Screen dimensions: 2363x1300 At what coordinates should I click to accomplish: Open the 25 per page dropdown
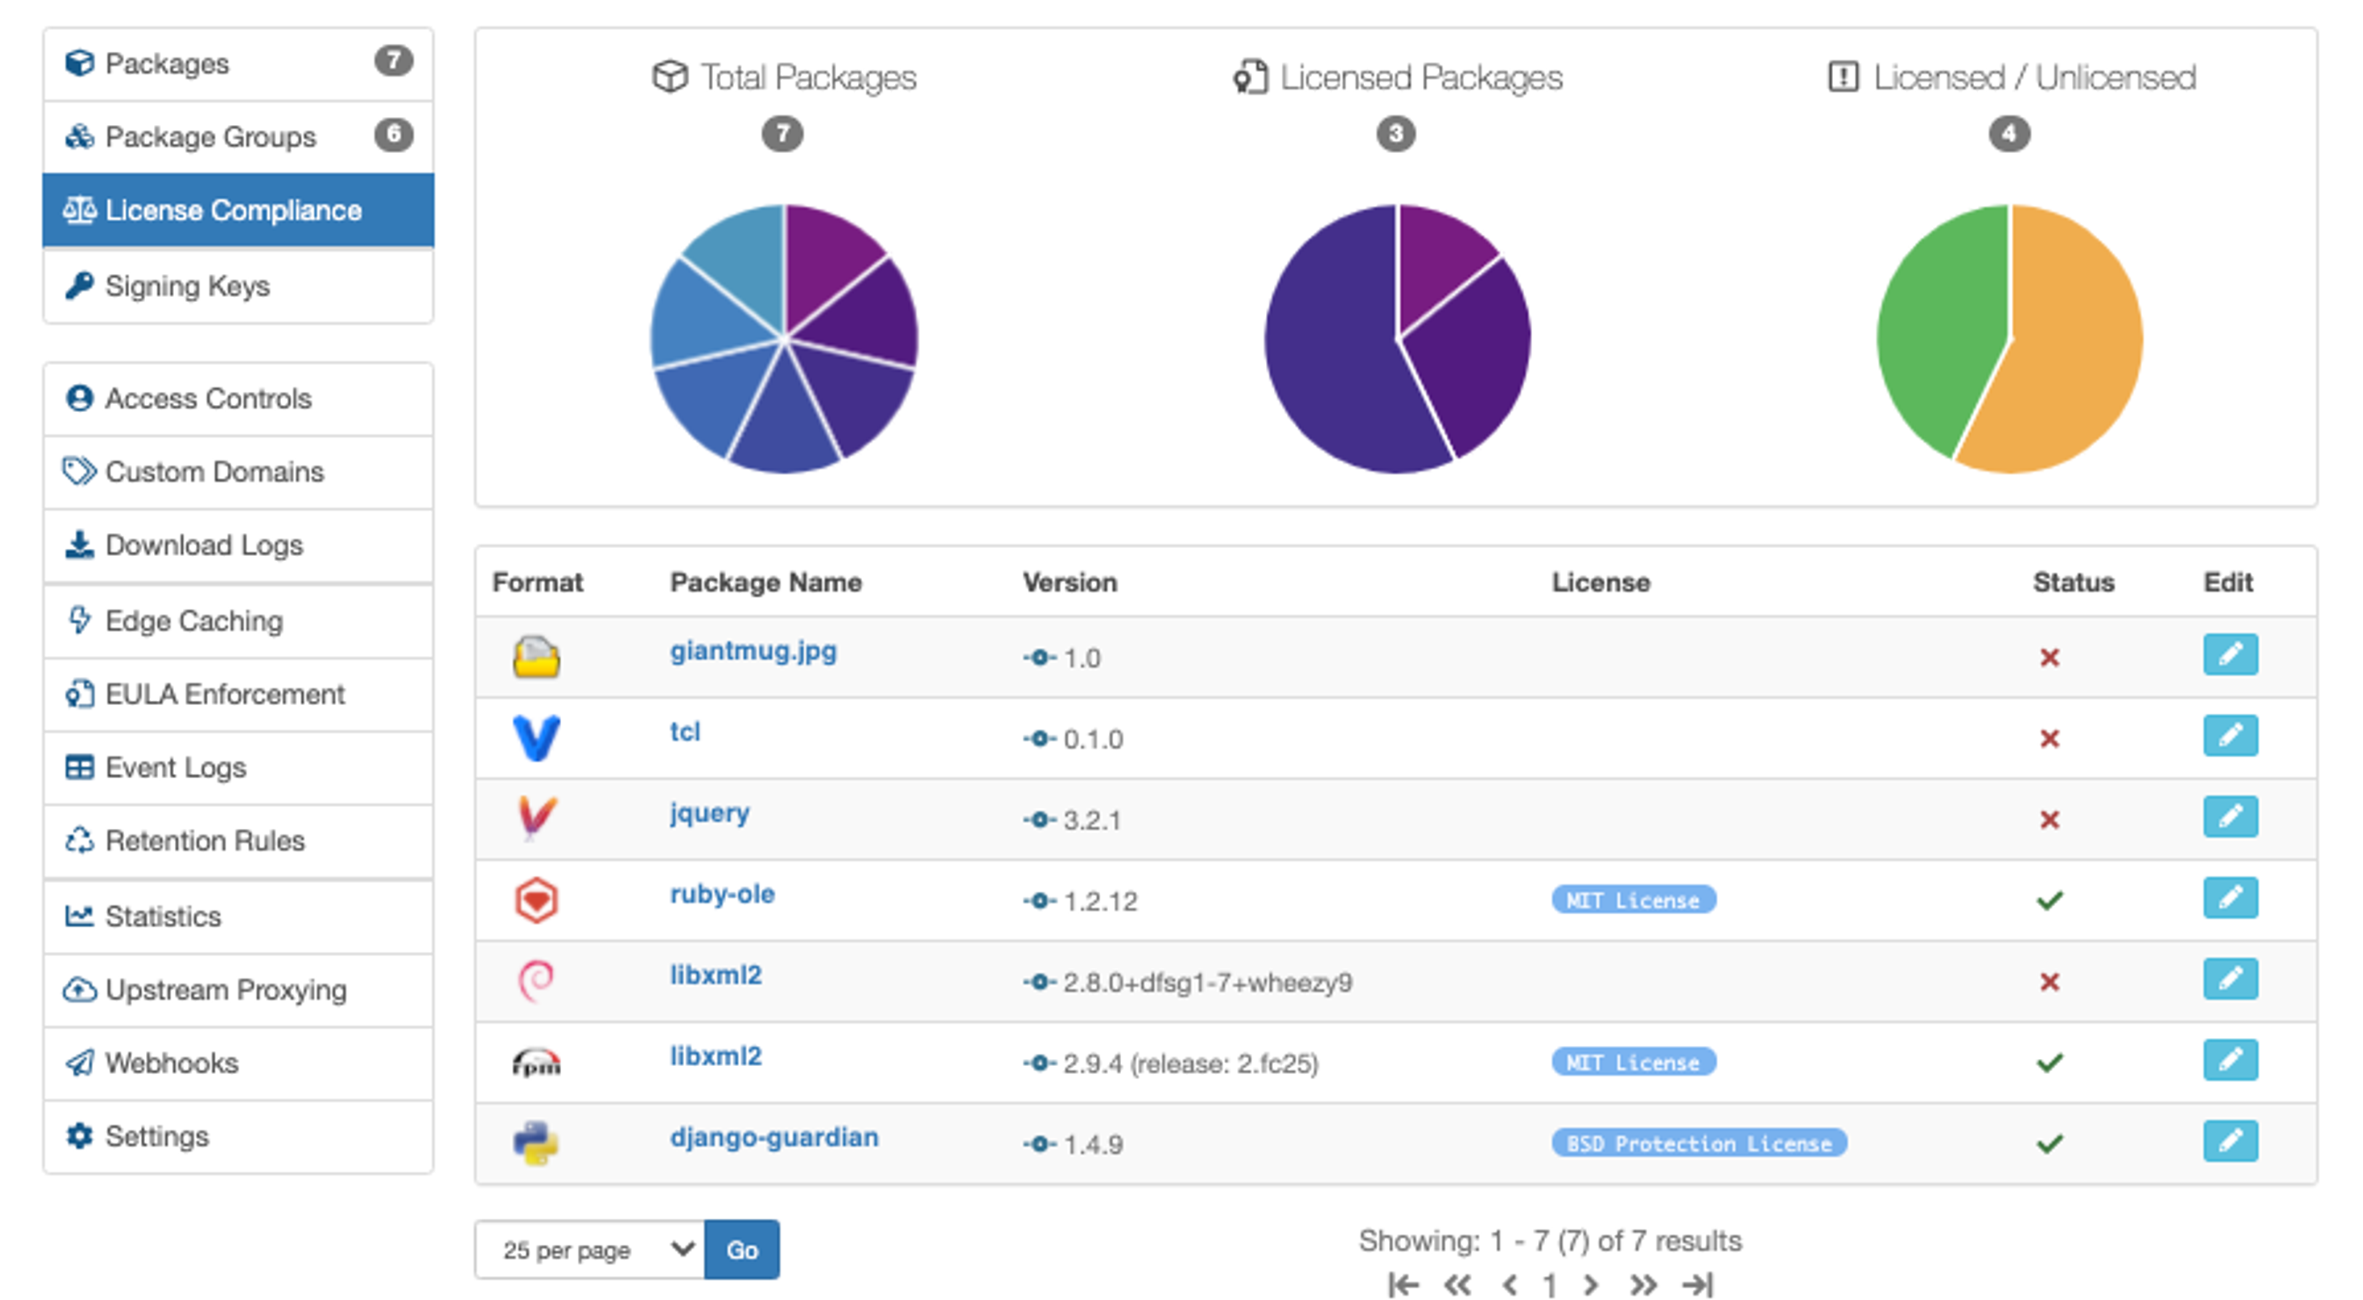589,1250
